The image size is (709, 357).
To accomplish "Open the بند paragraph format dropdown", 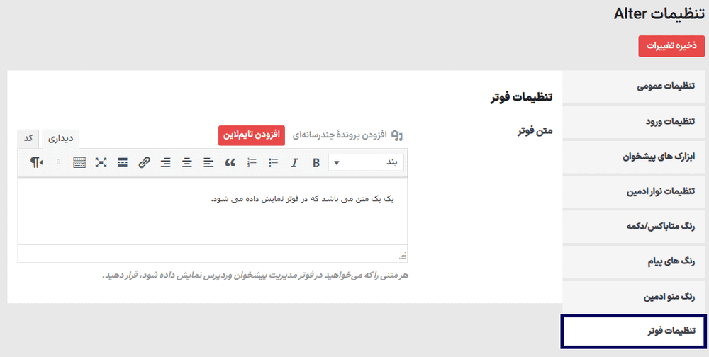I will tap(366, 163).
